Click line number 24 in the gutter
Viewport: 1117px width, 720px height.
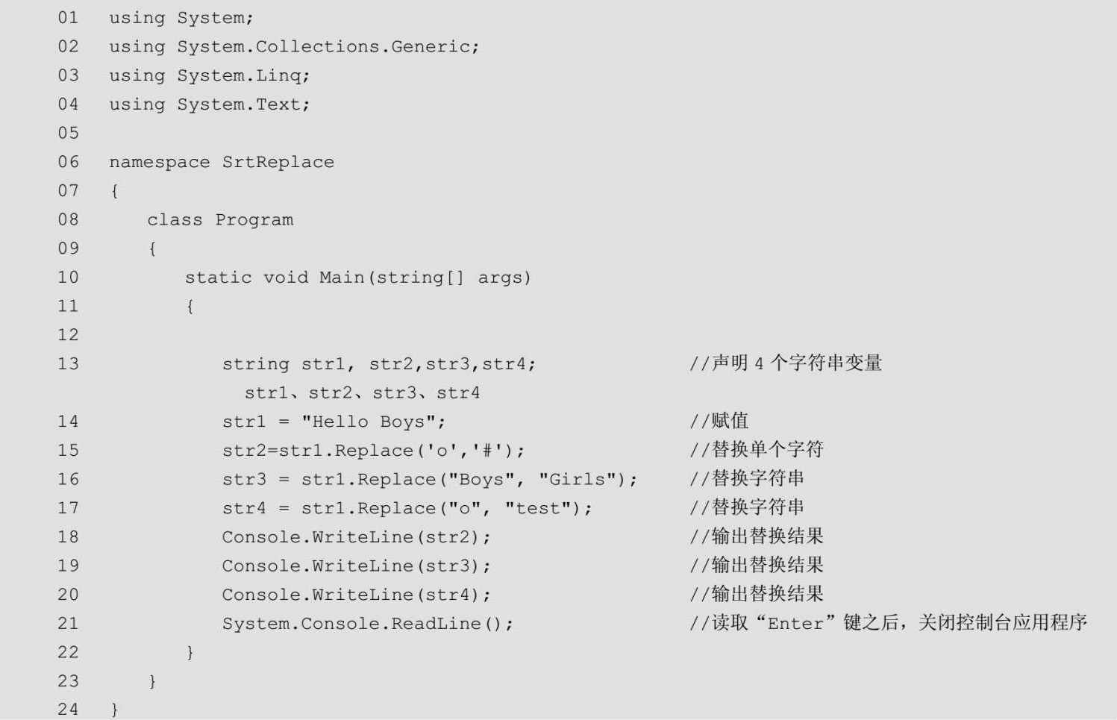(68, 710)
